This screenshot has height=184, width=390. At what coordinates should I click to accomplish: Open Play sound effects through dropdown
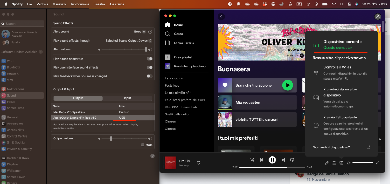(129, 41)
